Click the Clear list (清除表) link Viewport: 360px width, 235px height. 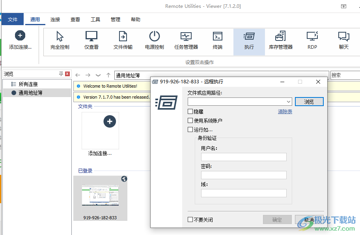point(285,112)
